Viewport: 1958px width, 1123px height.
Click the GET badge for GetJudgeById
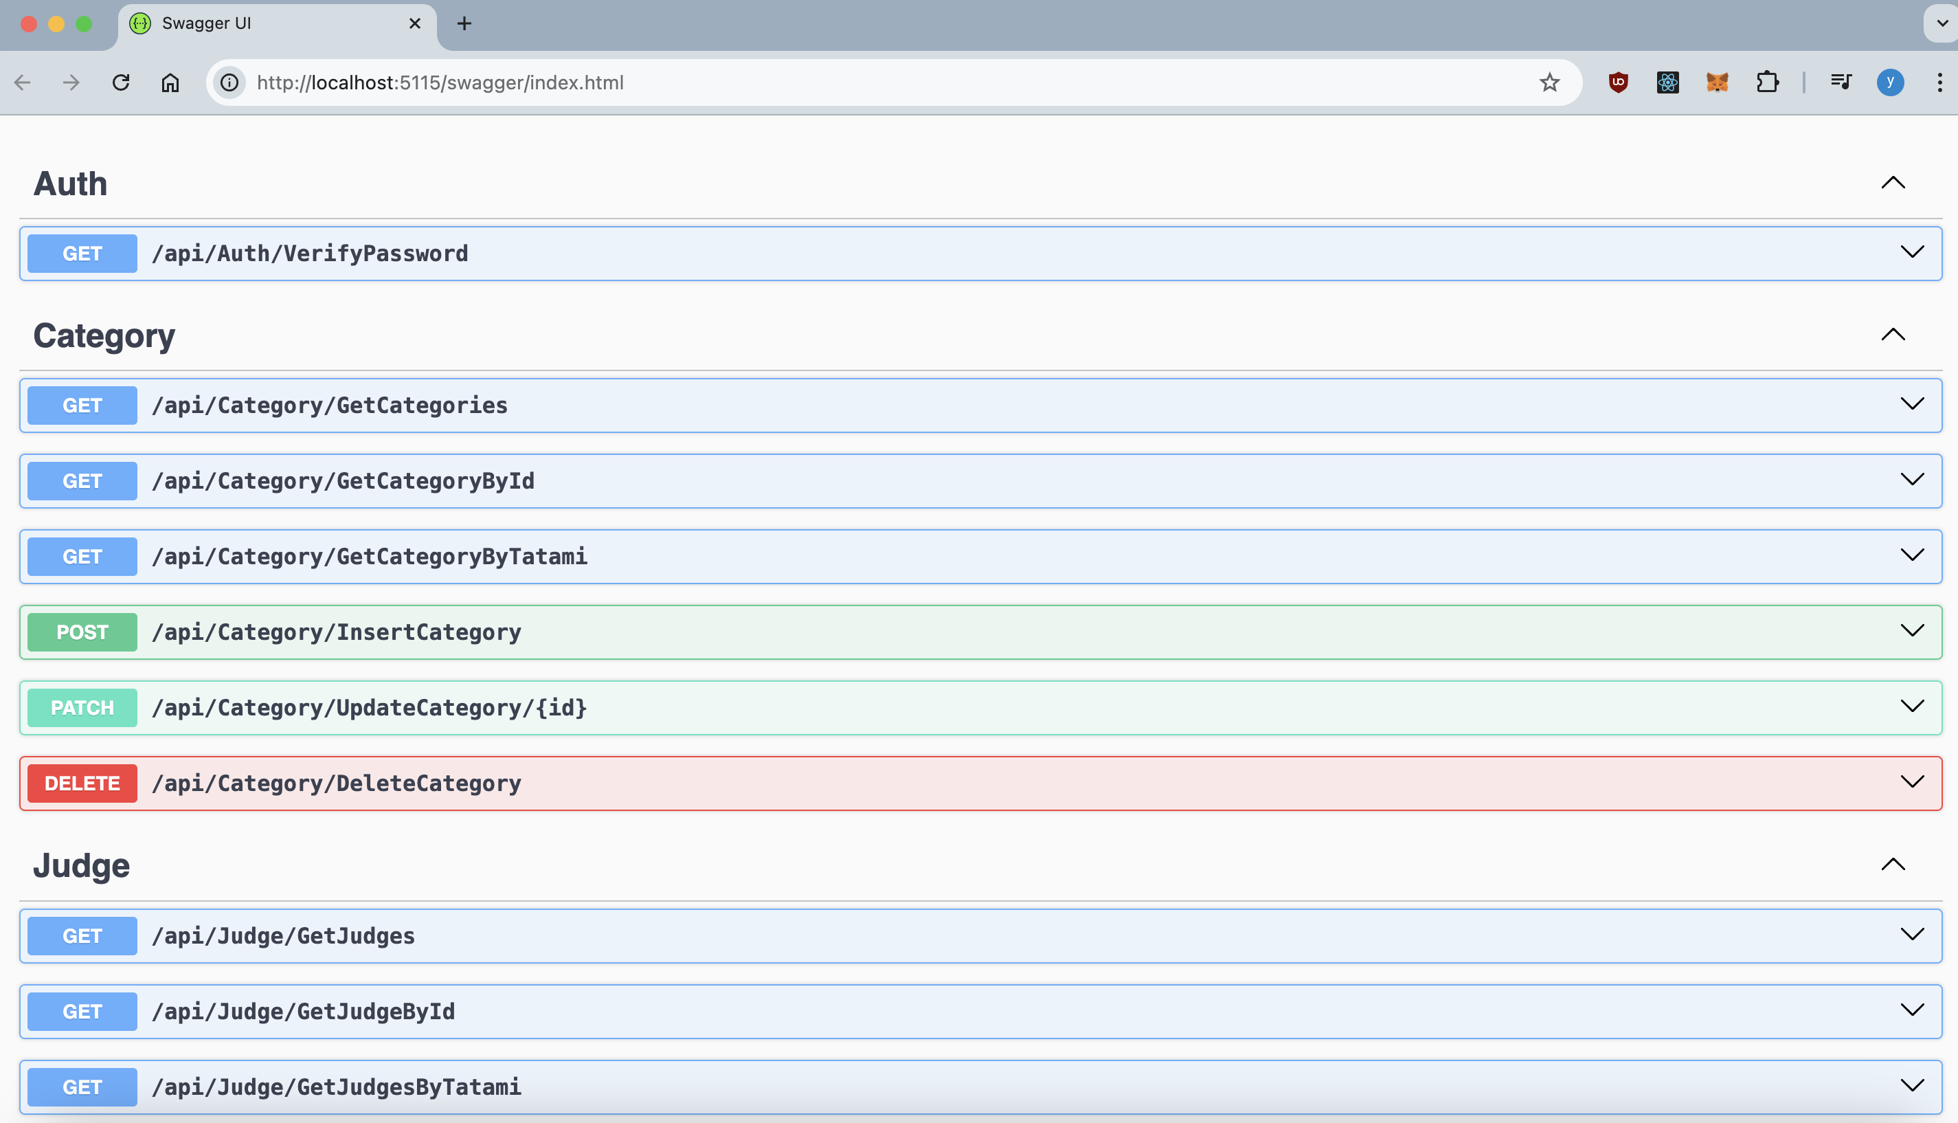click(82, 1012)
